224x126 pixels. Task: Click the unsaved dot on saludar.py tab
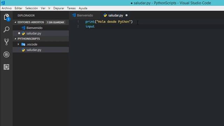coord(127,15)
